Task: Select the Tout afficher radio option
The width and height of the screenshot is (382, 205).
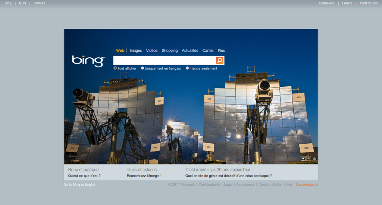Action: click(115, 68)
